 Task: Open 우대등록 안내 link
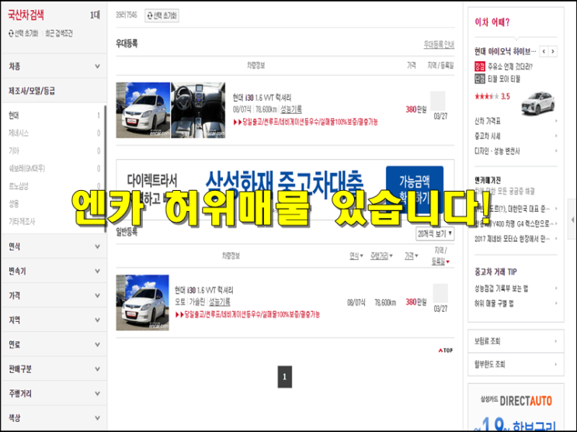pyautogui.click(x=439, y=44)
